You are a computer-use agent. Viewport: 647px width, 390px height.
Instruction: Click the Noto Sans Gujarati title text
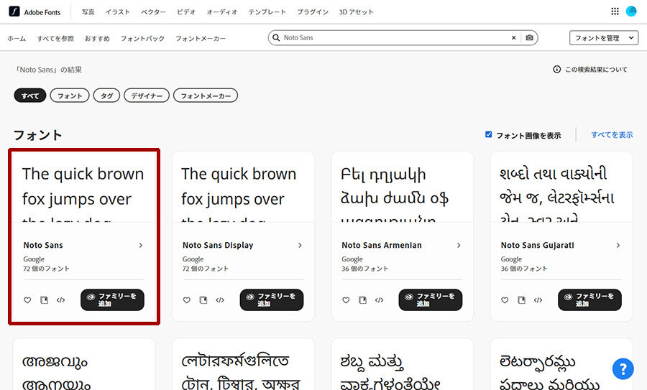[x=537, y=246]
